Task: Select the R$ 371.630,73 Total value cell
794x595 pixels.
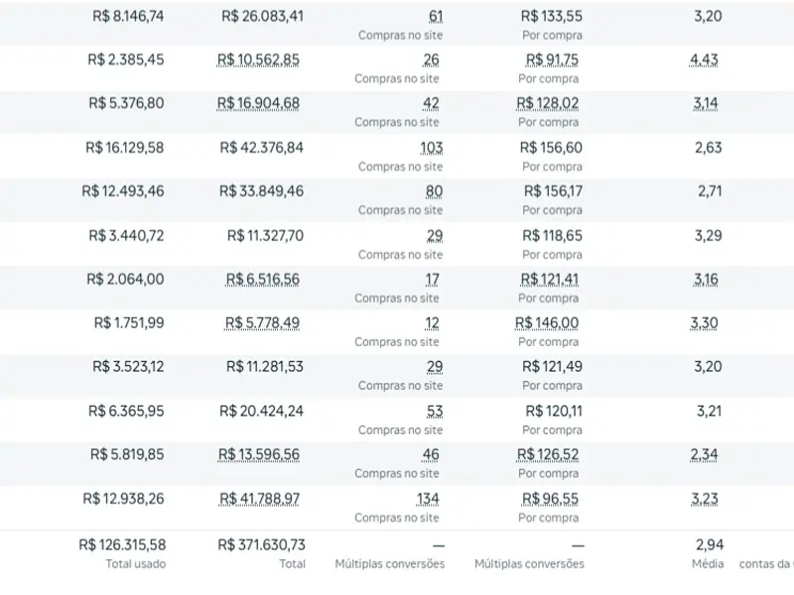Action: coord(261,544)
